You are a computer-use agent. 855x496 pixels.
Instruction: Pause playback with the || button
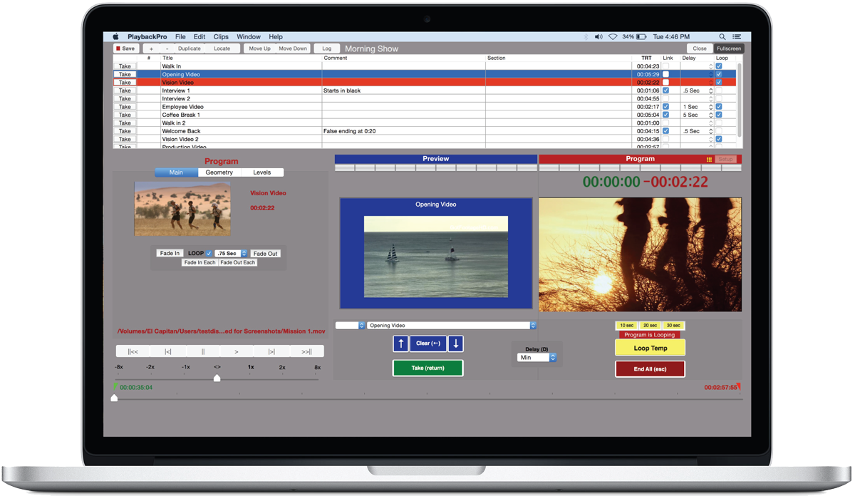(x=202, y=351)
